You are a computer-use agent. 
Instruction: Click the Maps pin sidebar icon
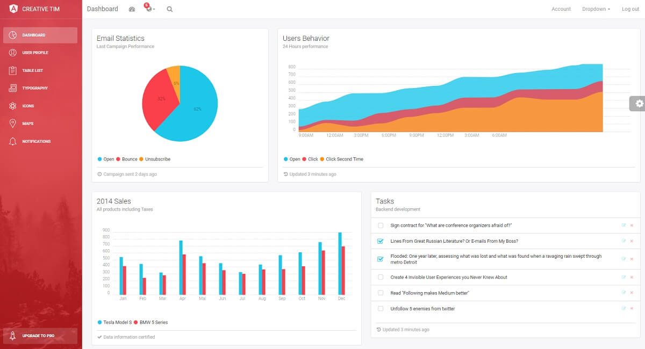(x=13, y=123)
